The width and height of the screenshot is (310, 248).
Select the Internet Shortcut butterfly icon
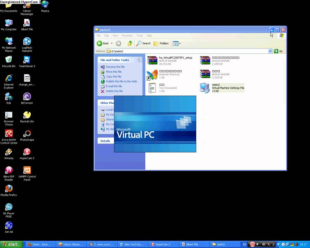coord(152,74)
